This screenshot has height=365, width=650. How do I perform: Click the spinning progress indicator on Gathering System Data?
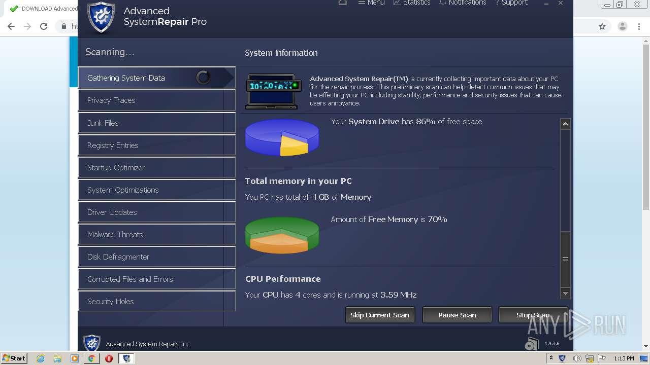tap(203, 78)
